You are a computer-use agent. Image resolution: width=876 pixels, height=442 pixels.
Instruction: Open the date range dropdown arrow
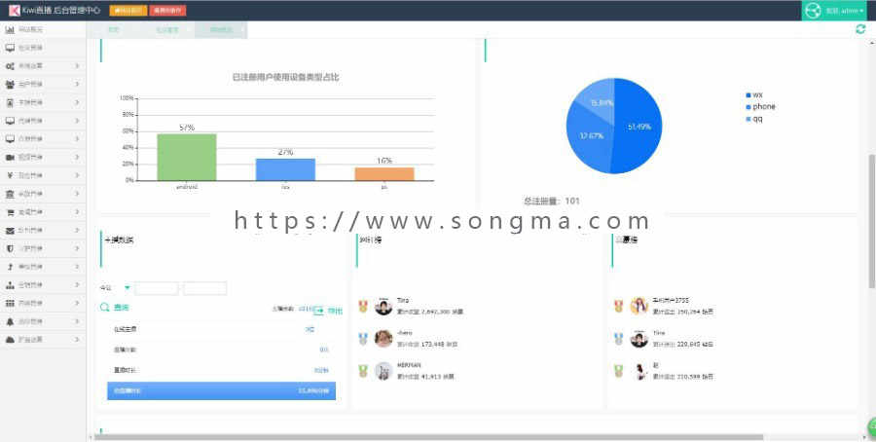click(x=127, y=288)
